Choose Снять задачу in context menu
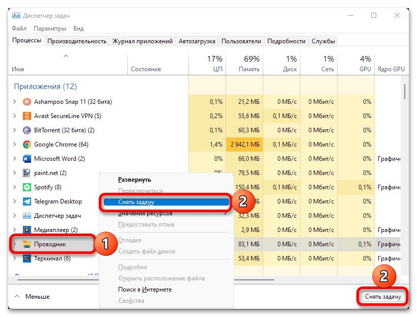The height and width of the screenshot is (317, 417). click(166, 202)
